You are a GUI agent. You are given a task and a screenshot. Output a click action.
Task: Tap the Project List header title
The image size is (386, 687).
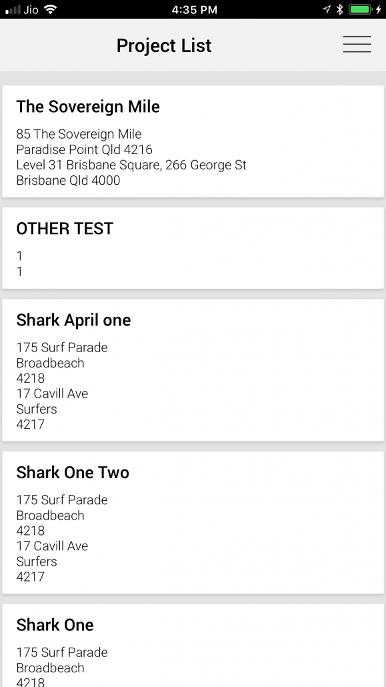pos(164,45)
